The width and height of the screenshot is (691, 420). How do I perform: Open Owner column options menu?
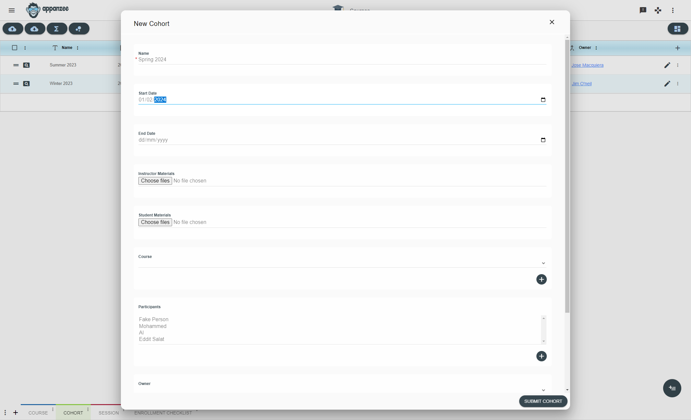596,48
